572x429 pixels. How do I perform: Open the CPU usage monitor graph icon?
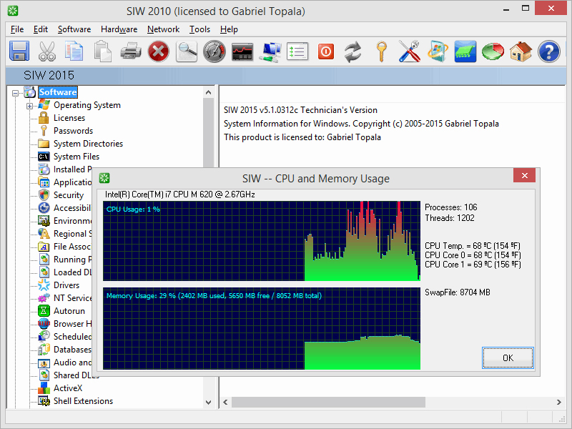[242, 51]
